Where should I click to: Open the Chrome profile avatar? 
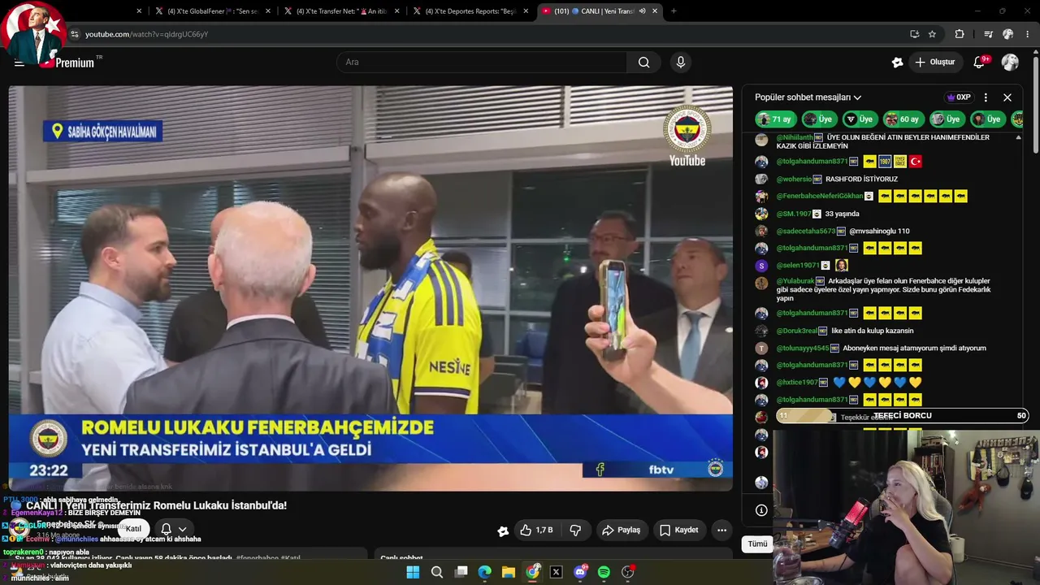point(1007,34)
